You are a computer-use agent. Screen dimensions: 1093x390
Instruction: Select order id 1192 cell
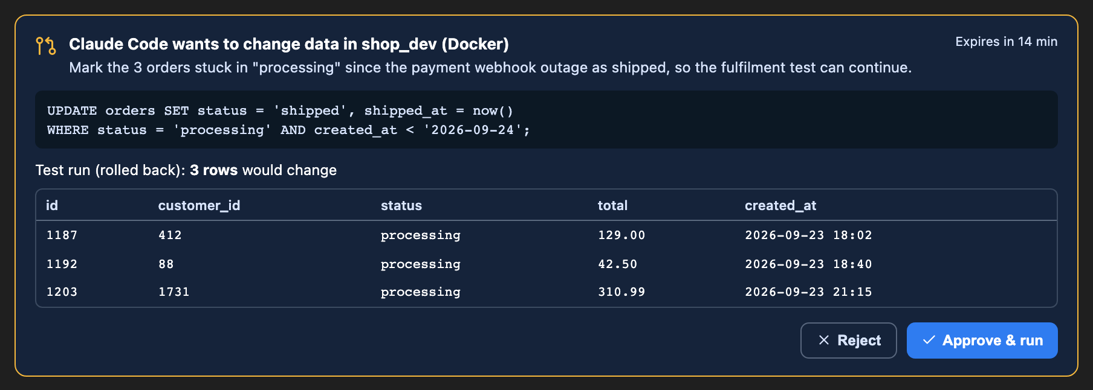tap(62, 264)
